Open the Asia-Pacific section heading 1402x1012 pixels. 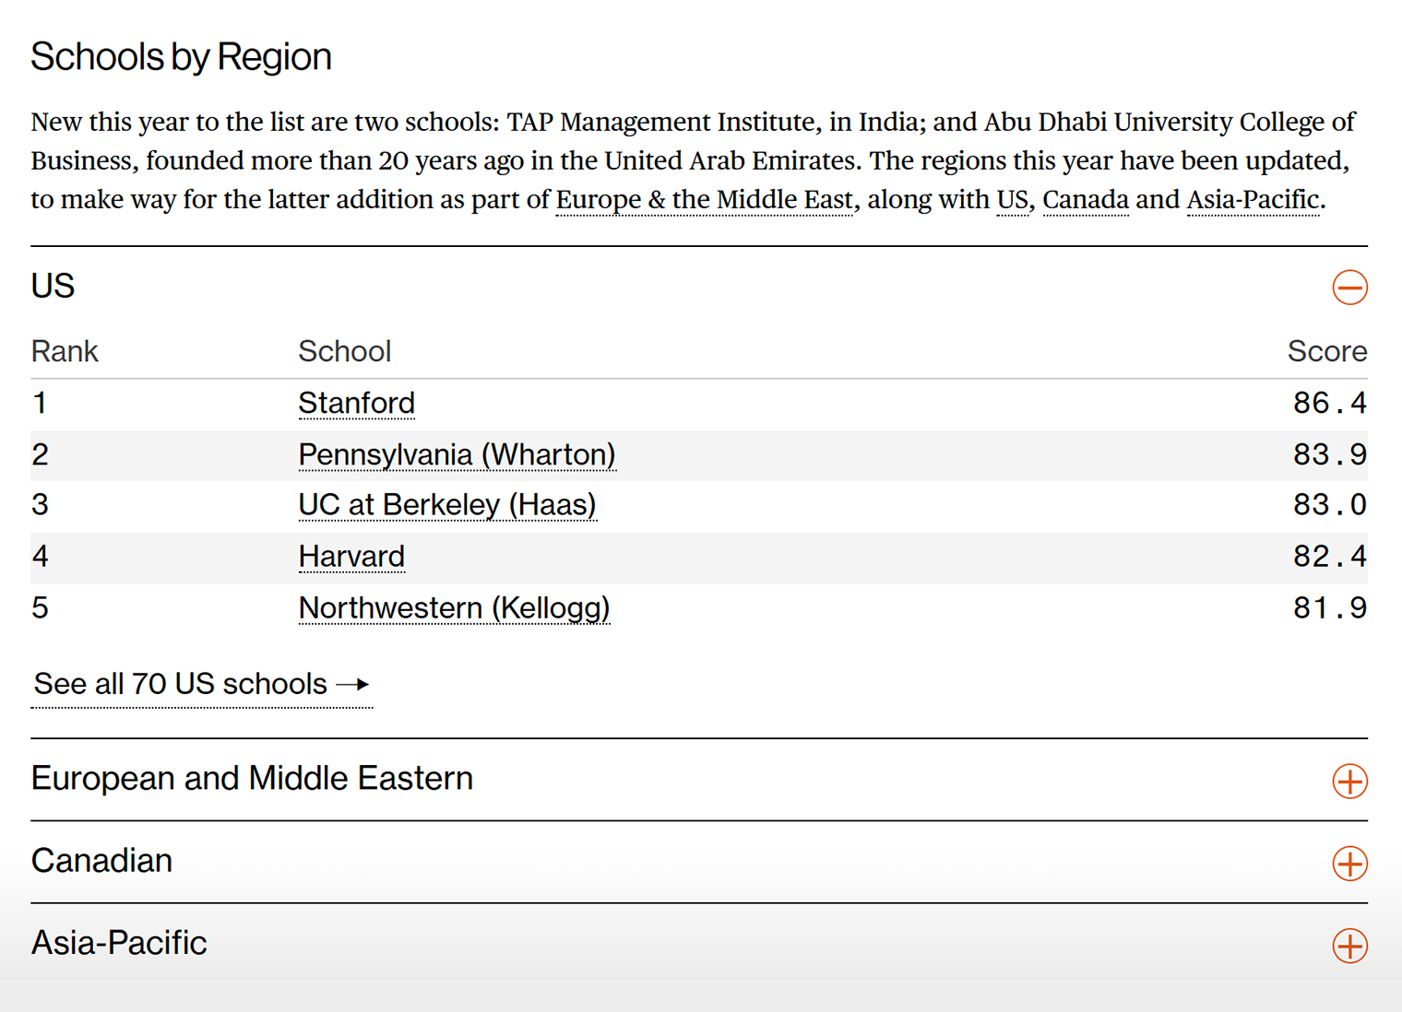pos(119,943)
